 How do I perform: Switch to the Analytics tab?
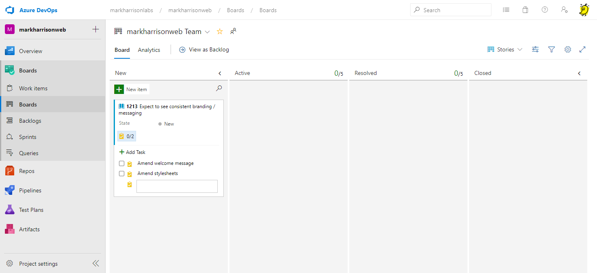(149, 50)
